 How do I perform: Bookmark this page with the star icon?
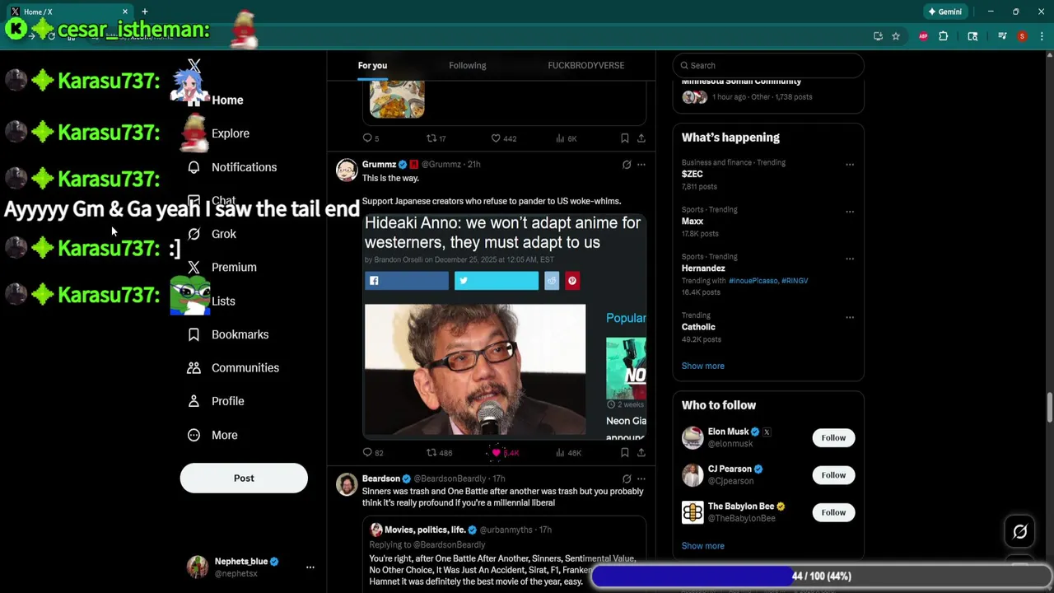coord(896,36)
